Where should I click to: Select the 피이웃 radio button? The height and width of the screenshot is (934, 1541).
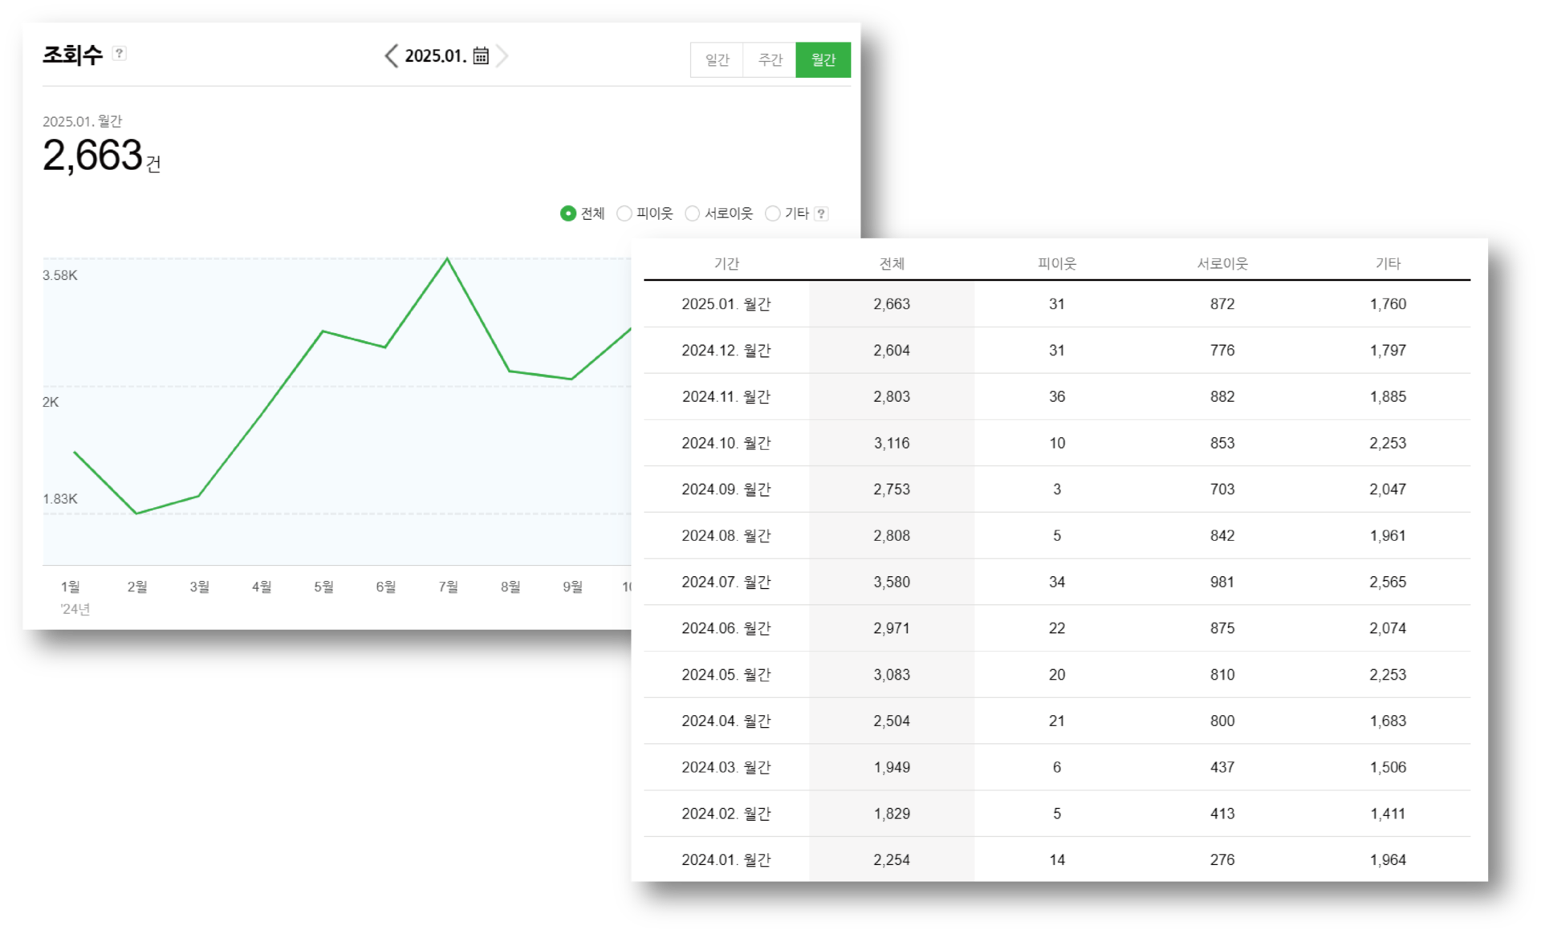[x=624, y=213]
